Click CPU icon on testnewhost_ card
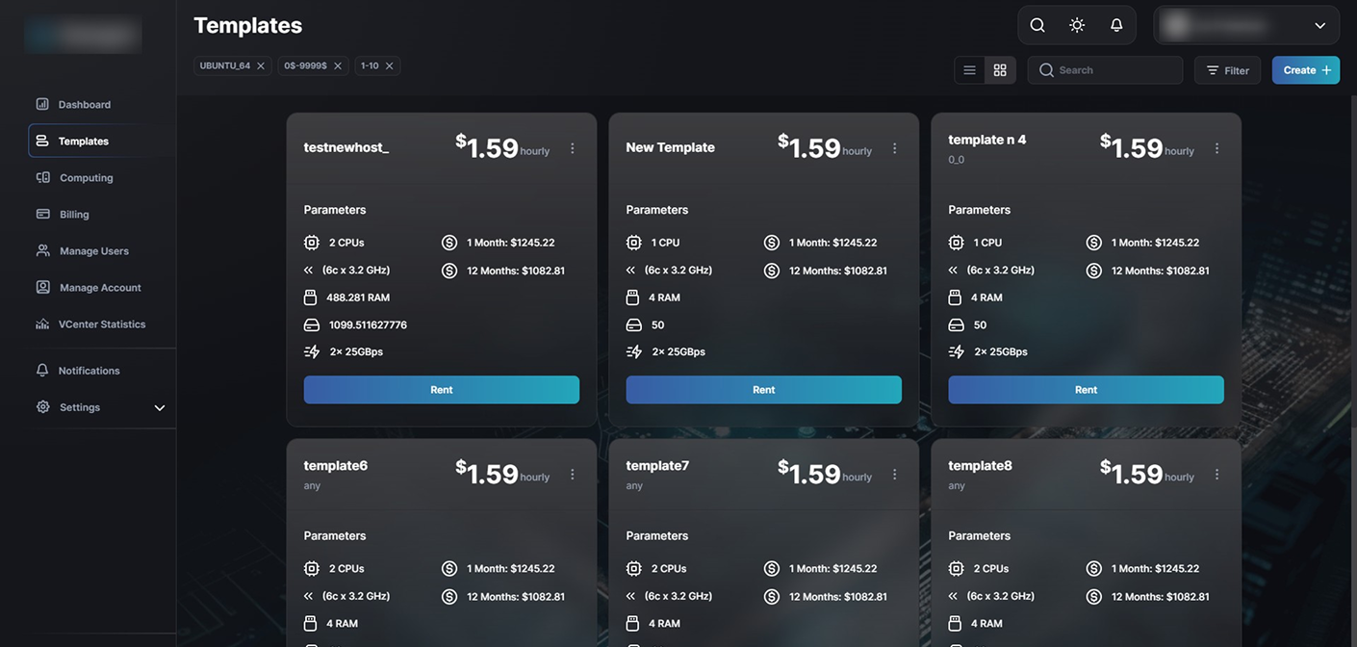This screenshot has height=647, width=1357. coord(312,243)
